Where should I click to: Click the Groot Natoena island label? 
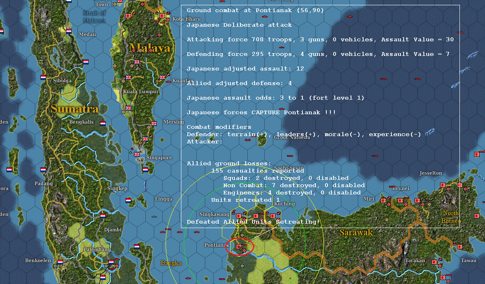coord(292,137)
